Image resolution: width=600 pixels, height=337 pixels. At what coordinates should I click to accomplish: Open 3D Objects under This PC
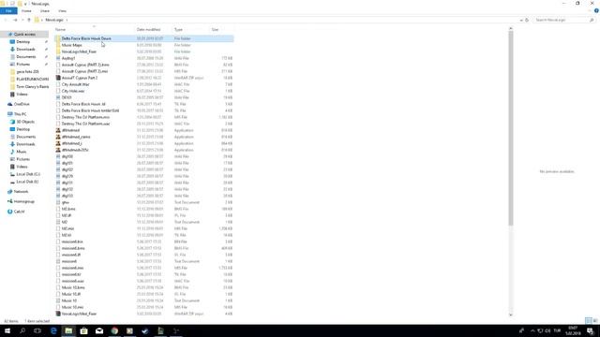[x=25, y=122]
